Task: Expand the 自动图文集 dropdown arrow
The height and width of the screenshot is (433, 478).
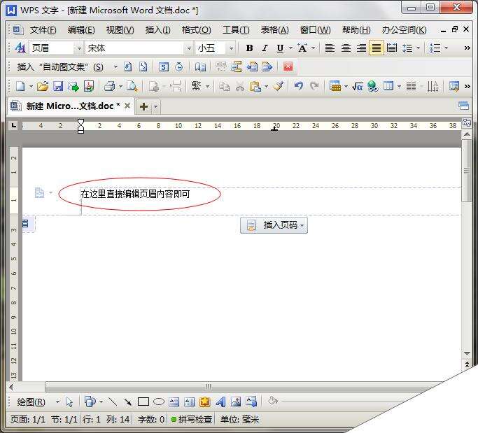Action: click(115, 66)
